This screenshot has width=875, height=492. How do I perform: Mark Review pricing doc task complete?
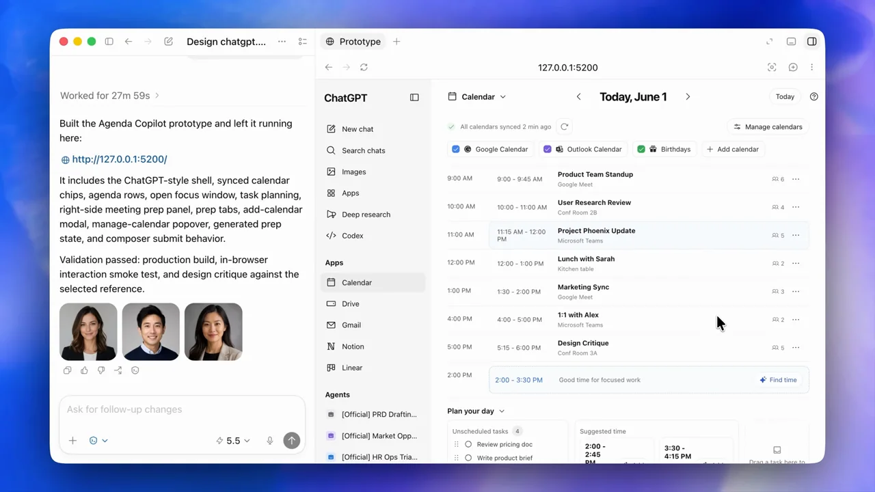point(468,444)
